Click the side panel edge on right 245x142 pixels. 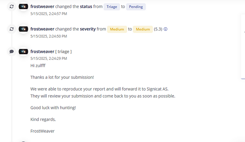[243, 47]
